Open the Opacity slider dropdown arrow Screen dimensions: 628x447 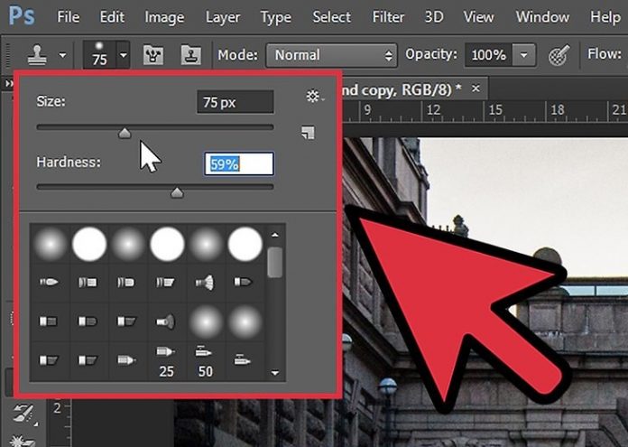(x=525, y=55)
